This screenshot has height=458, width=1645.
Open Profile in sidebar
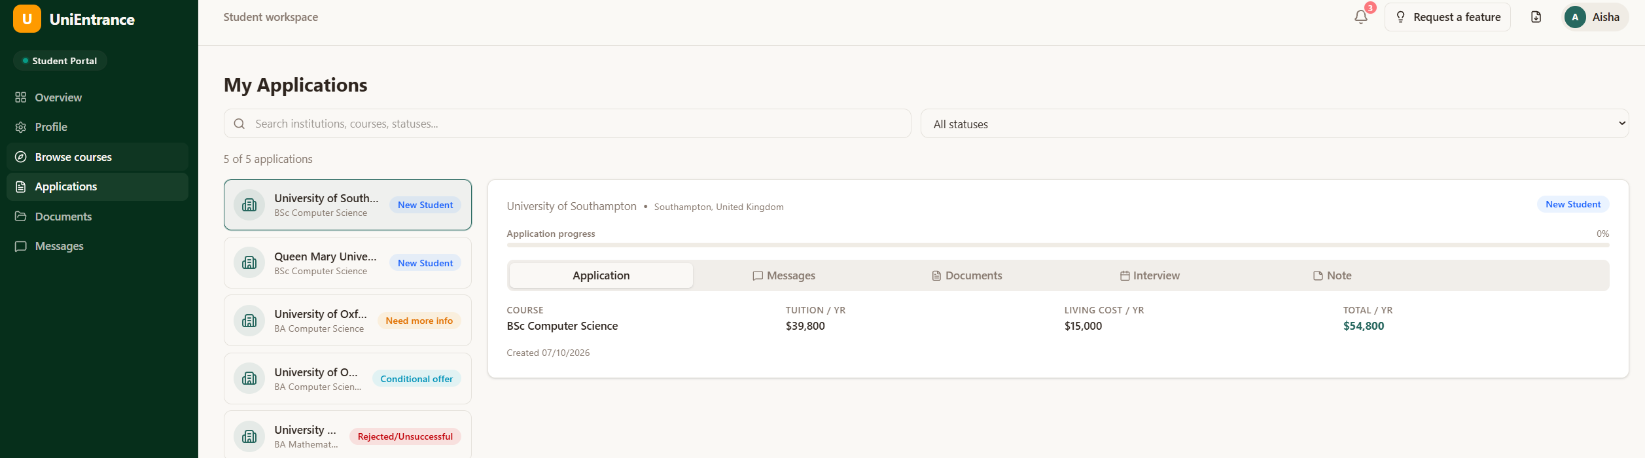click(97, 127)
